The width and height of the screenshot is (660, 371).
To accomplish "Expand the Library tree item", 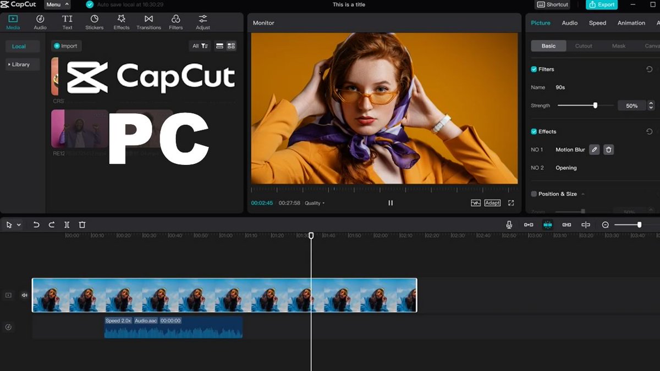I will (x=23, y=64).
